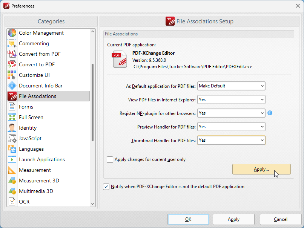Click the blue info icon beside NP-plugin
Image resolution: width=304 pixels, height=228 pixels.
pyautogui.click(x=270, y=113)
